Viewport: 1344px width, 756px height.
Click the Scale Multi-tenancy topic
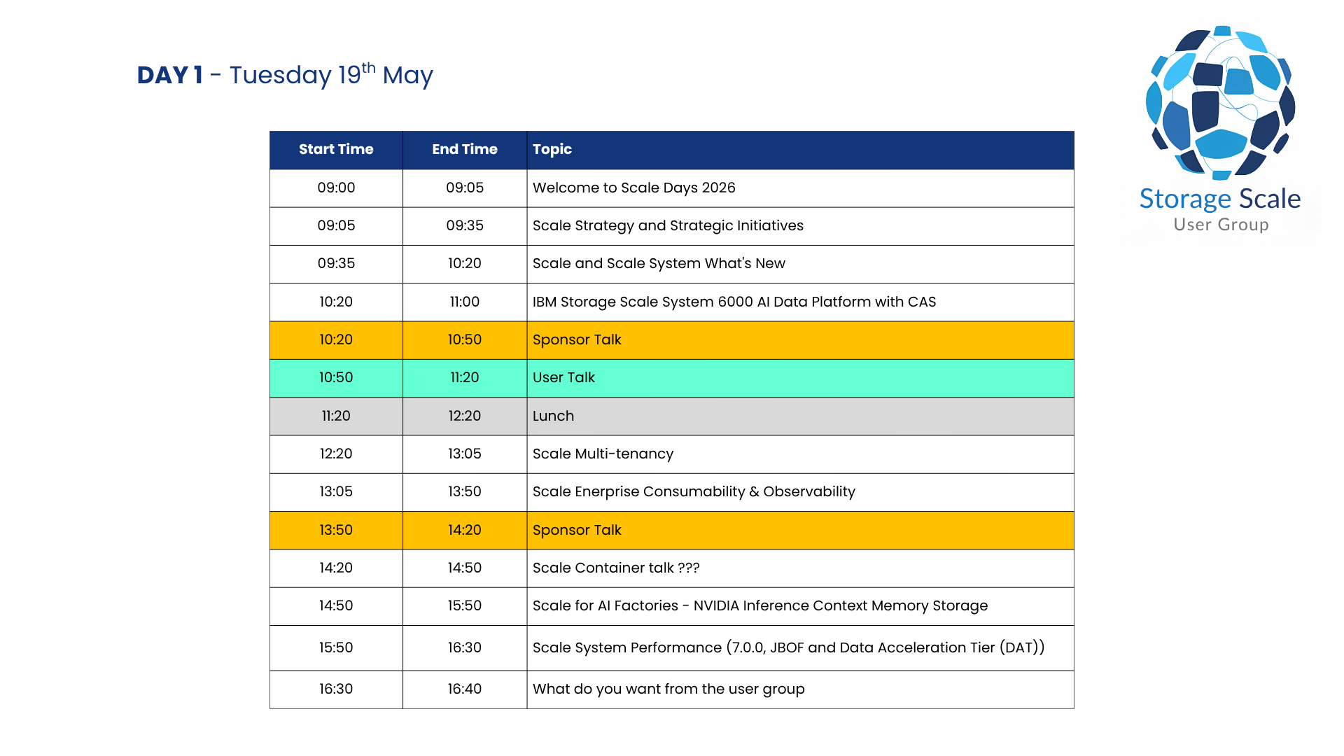pos(603,454)
